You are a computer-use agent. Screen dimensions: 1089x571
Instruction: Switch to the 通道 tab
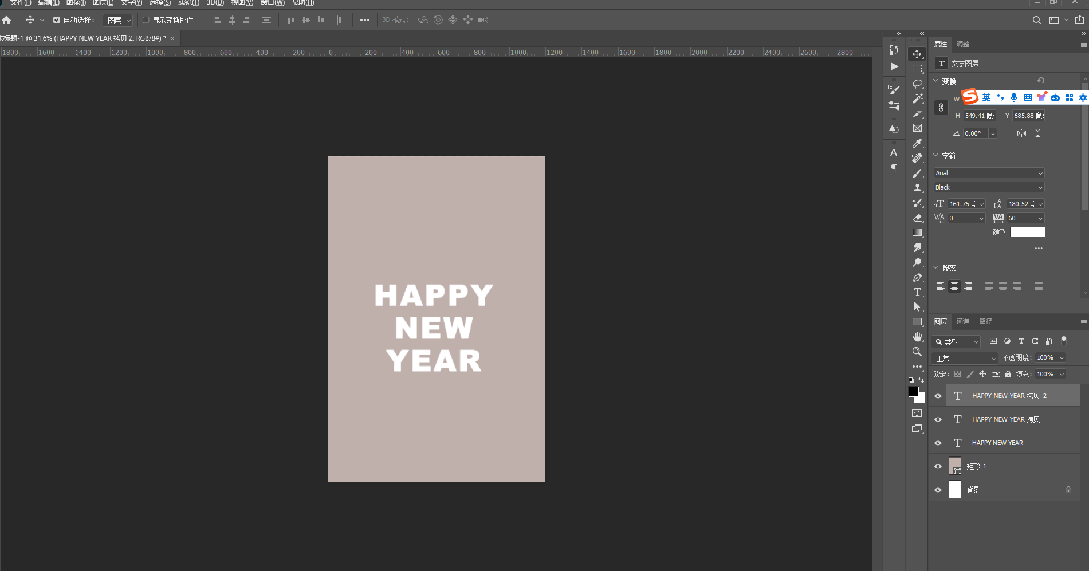pos(962,321)
